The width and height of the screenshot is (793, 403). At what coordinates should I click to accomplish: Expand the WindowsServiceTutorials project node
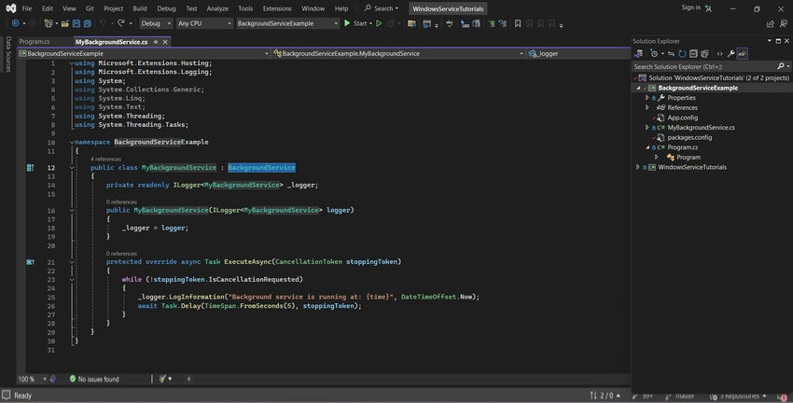coord(638,167)
